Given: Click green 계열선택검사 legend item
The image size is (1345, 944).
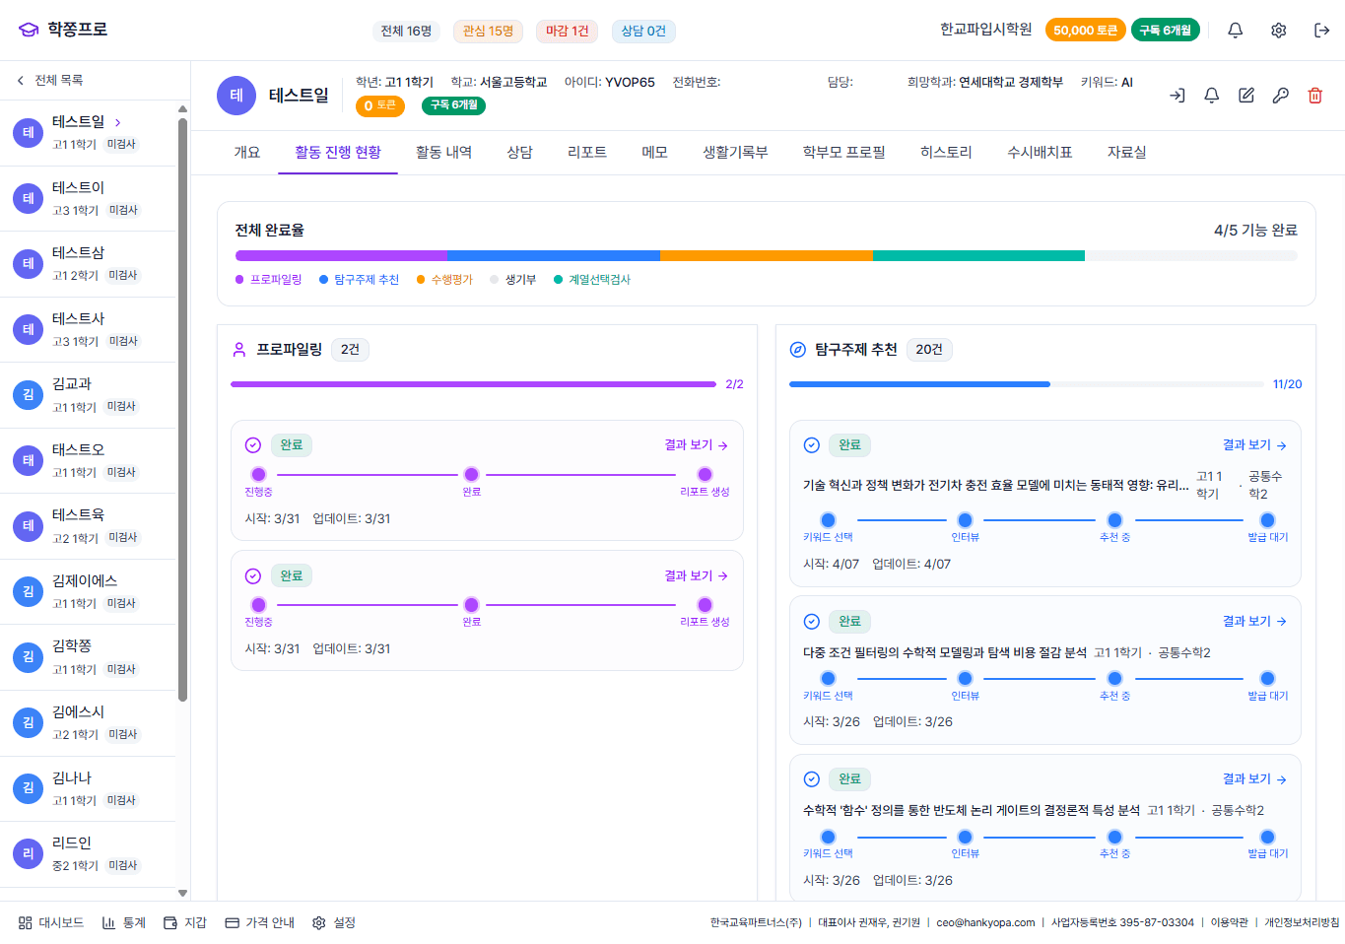Looking at the screenshot, I should click(592, 280).
